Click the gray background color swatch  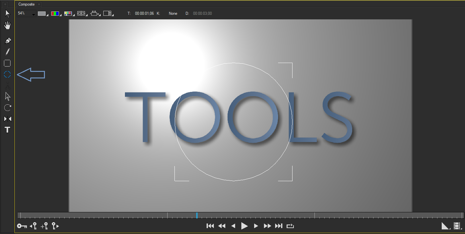(42, 13)
